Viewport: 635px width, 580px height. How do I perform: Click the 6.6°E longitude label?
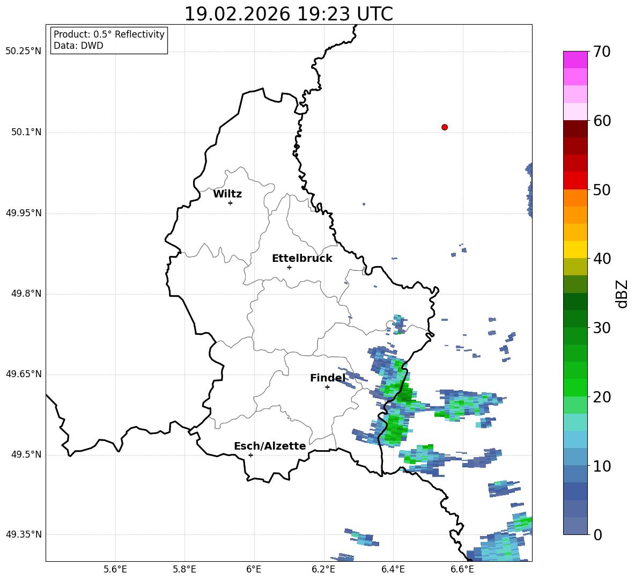[x=462, y=569]
